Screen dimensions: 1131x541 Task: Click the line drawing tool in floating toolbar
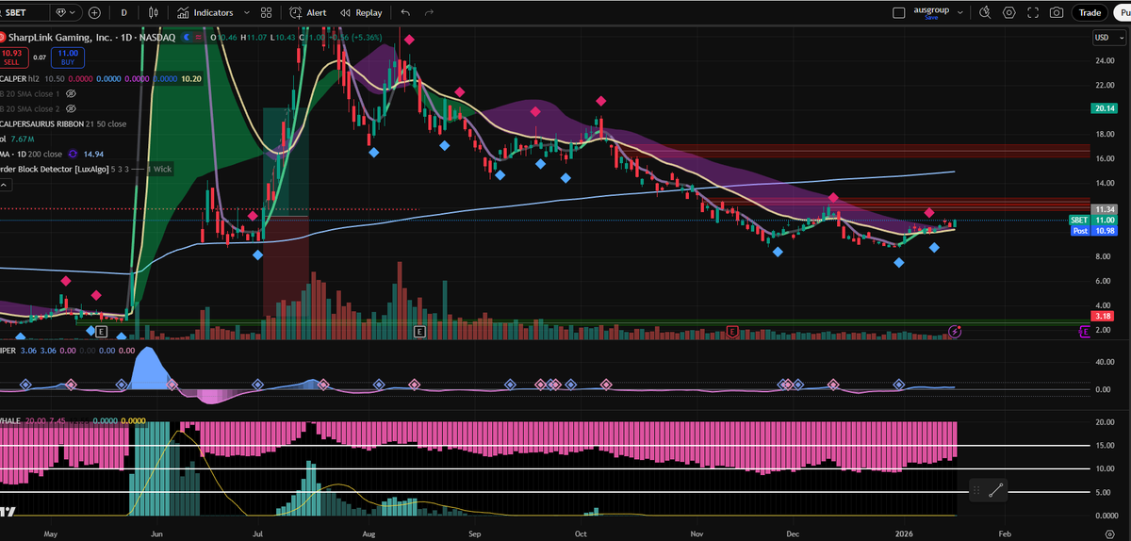pos(997,489)
